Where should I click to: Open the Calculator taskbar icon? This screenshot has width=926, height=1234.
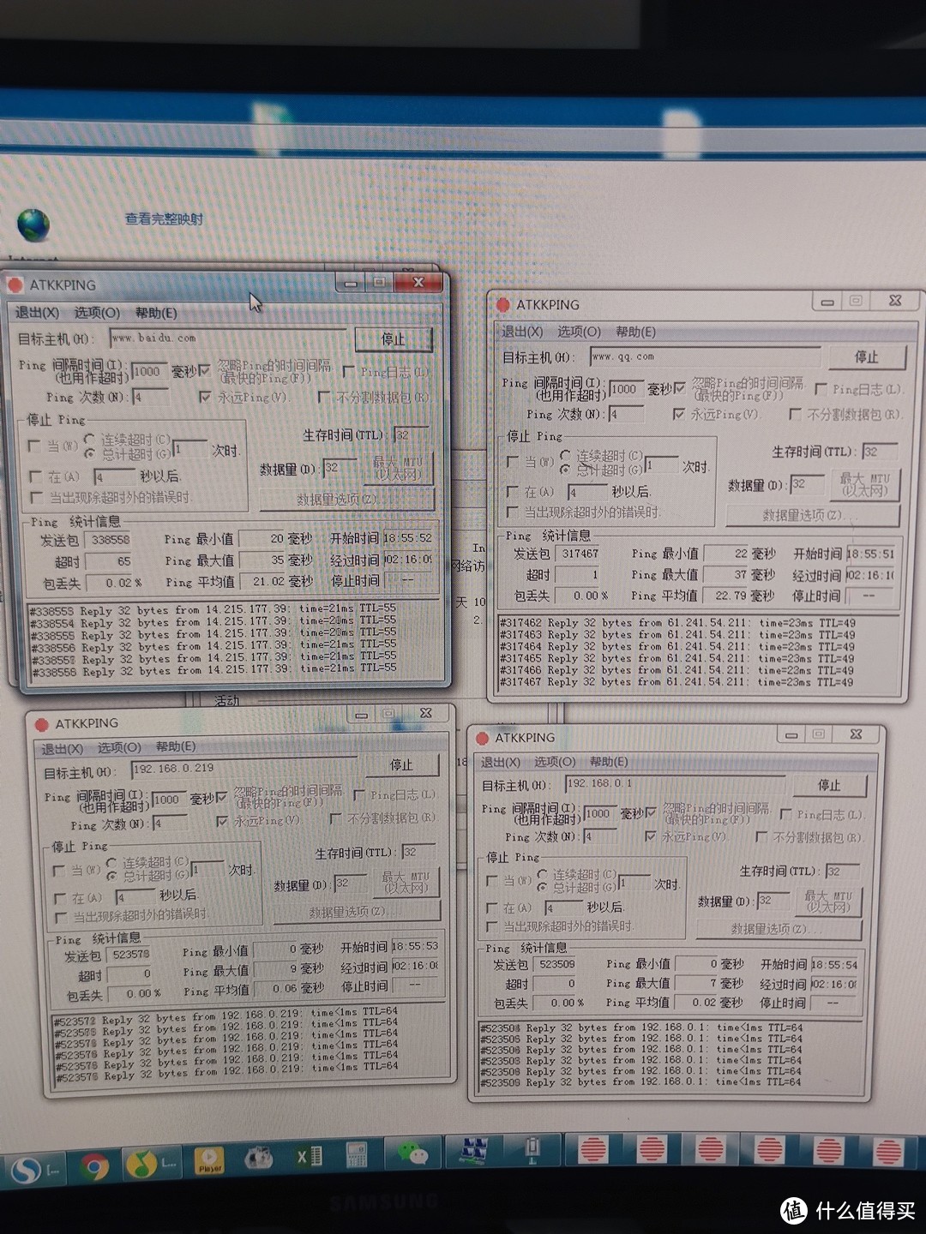click(357, 1155)
